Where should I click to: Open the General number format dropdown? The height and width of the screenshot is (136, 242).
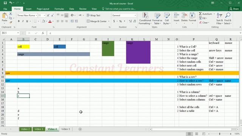click(135, 15)
